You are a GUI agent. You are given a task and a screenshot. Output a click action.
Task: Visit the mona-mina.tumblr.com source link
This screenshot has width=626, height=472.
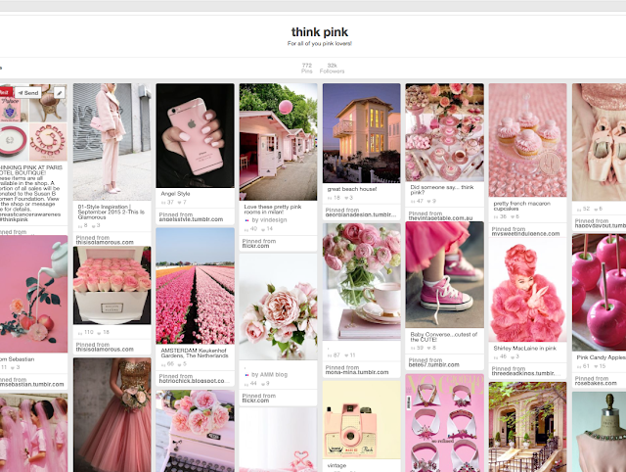pos(356,372)
